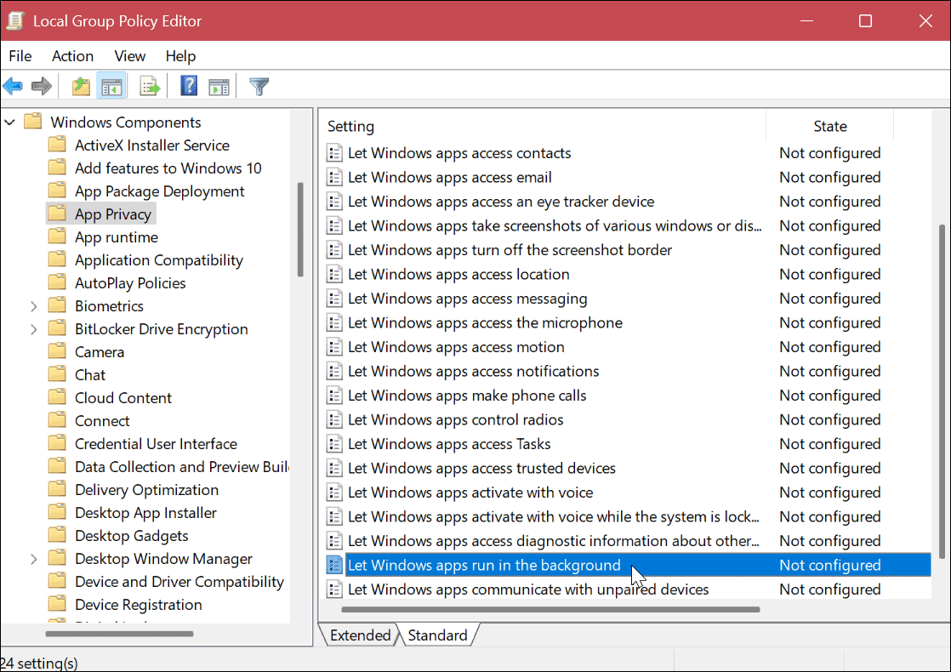Select Let Windows apps access trusted devices
Screen dimensions: 951x672
click(481, 468)
